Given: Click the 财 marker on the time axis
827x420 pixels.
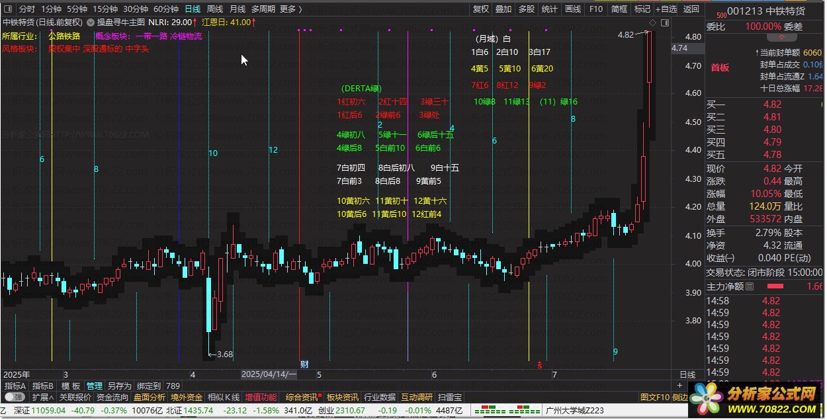Looking at the screenshot, I should 304,364.
